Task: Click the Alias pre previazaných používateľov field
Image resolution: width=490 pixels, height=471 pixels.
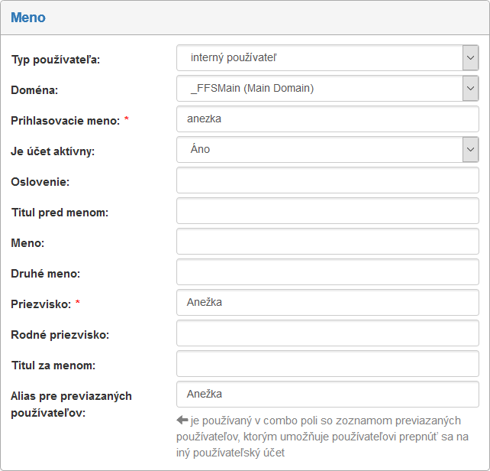Action: coord(327,394)
